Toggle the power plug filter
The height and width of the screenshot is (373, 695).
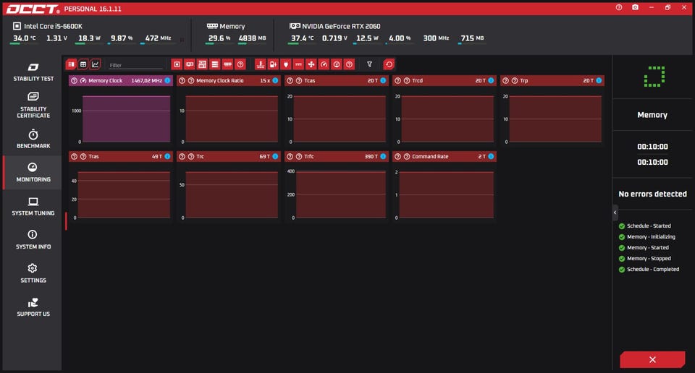click(x=286, y=64)
